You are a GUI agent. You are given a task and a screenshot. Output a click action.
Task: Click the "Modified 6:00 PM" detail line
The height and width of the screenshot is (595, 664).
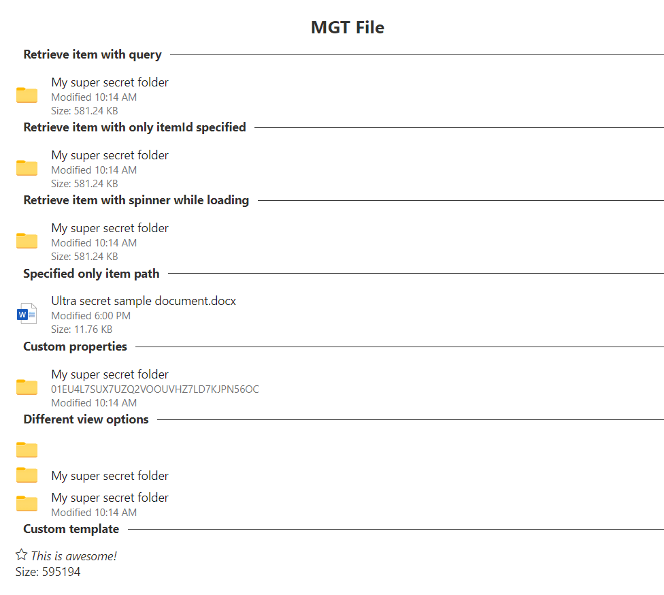[x=90, y=316]
